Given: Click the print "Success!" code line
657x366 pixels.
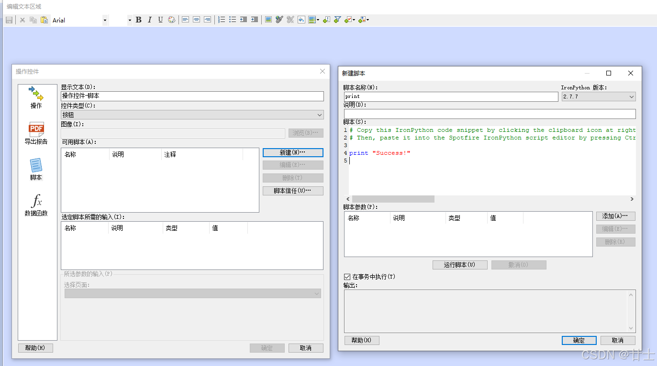Looking at the screenshot, I should click(x=380, y=153).
